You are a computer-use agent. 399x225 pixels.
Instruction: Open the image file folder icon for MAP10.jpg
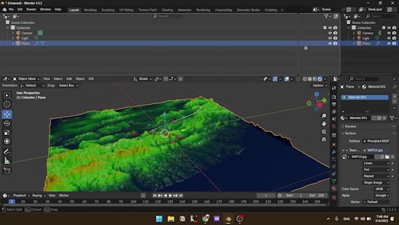[x=387, y=157]
